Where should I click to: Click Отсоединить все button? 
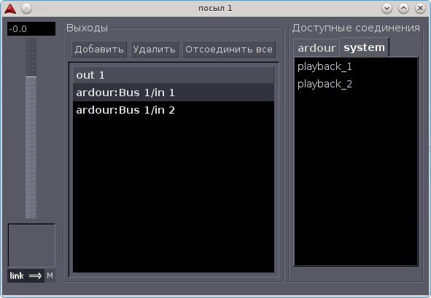pos(229,50)
